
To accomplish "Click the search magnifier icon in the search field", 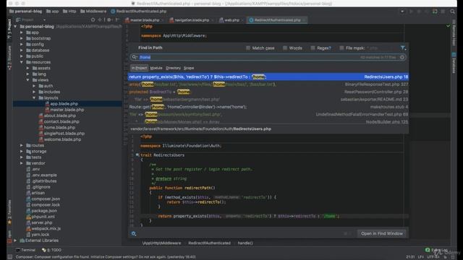I will (x=135, y=57).
